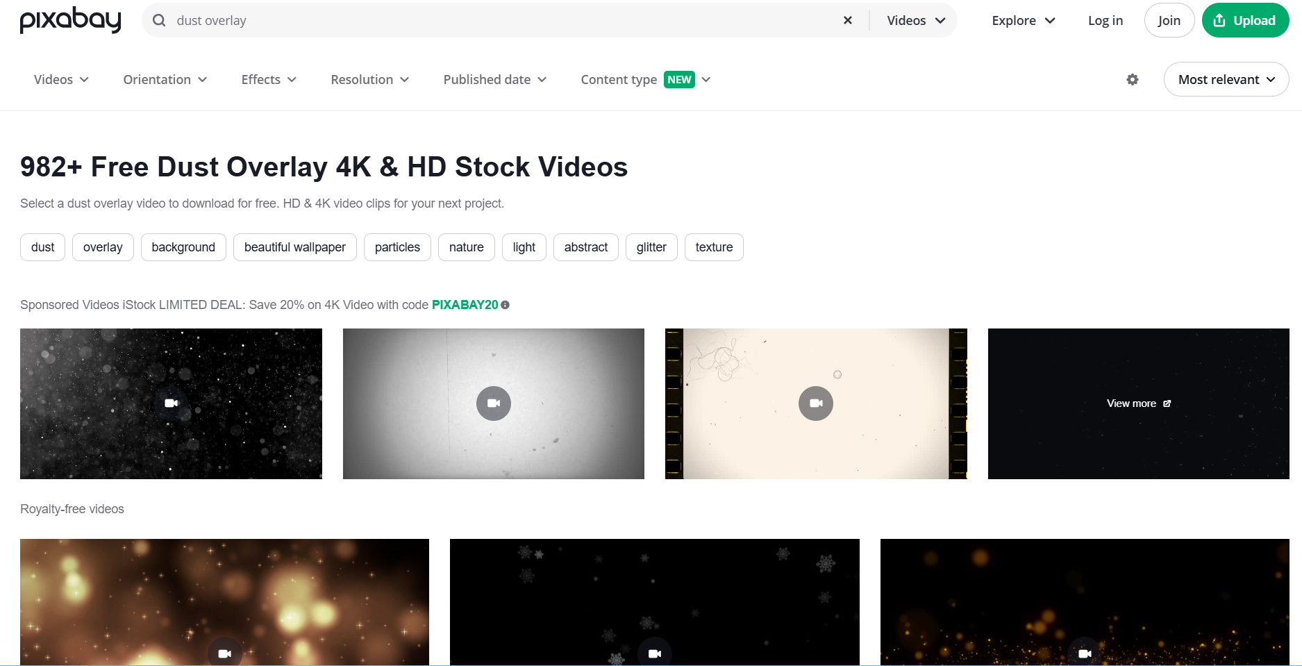Expand the Orientation filter

pyautogui.click(x=164, y=79)
